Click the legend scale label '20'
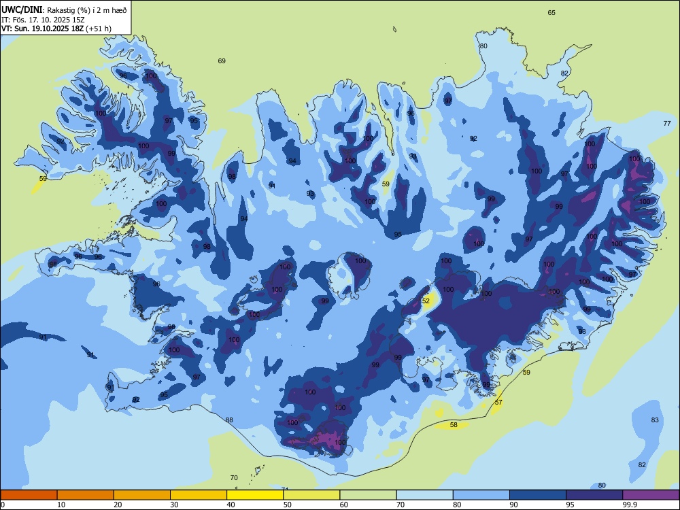The height and width of the screenshot is (510, 680). coord(118,505)
